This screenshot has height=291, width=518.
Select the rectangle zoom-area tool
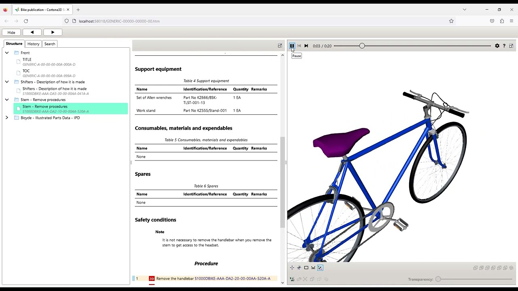(x=306, y=268)
